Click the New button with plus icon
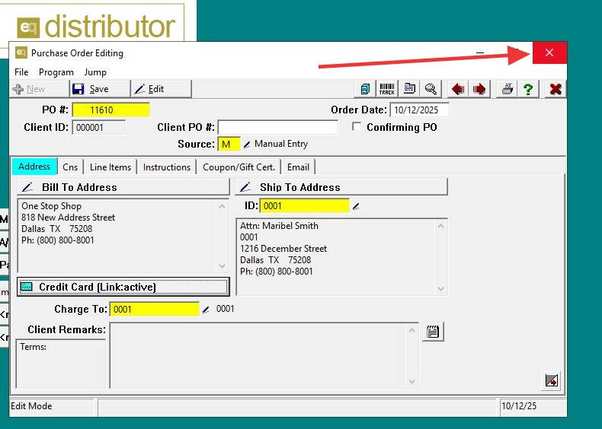The image size is (602, 429). [x=39, y=89]
